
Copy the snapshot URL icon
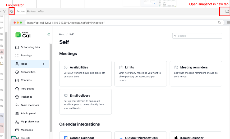(x=219, y=23)
